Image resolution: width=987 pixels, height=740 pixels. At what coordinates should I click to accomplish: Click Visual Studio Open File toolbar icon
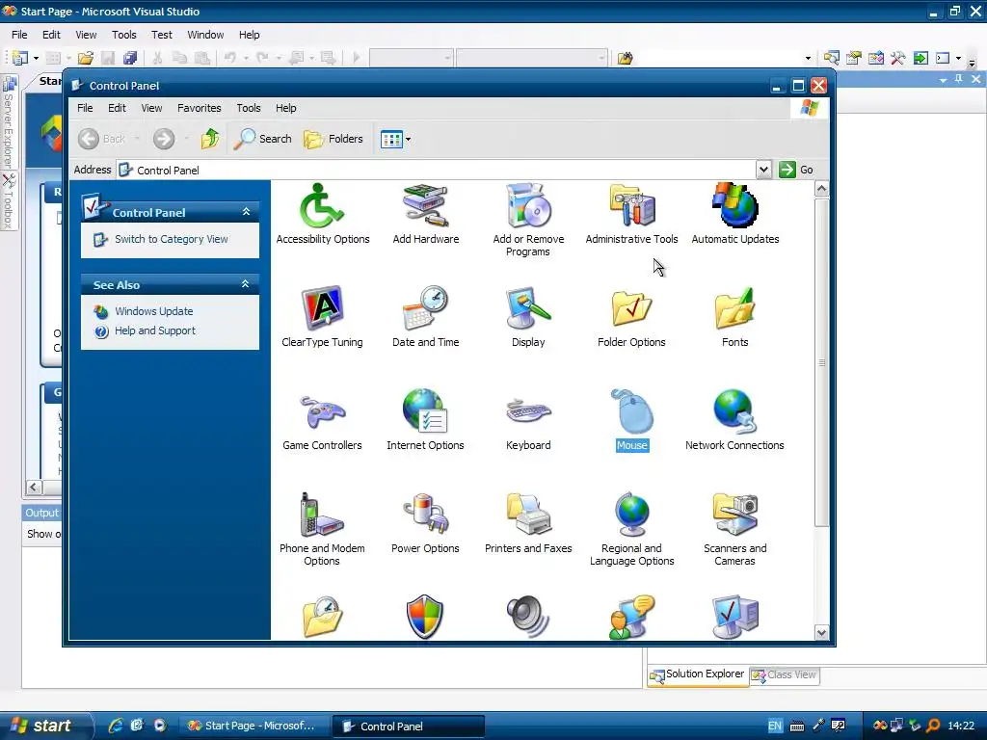tap(86, 59)
